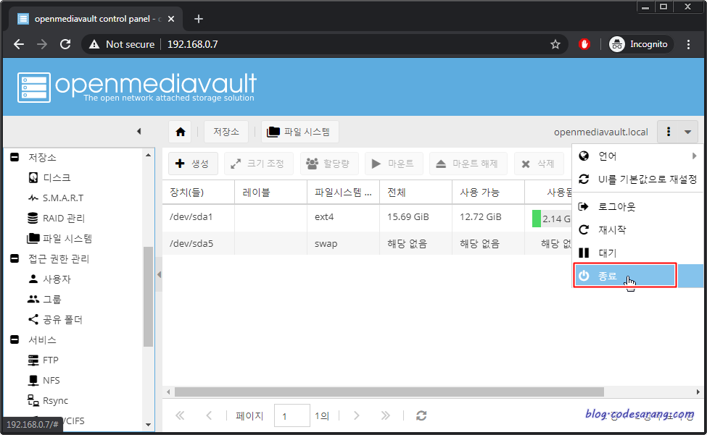707x435 pixels.
Task: Sort by 사용 가능 column header
Action: tap(488, 193)
